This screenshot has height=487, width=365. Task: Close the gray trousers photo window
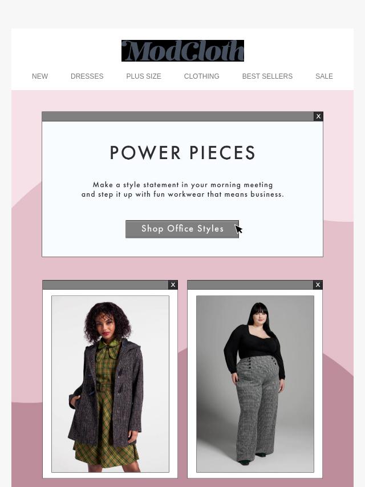[318, 285]
